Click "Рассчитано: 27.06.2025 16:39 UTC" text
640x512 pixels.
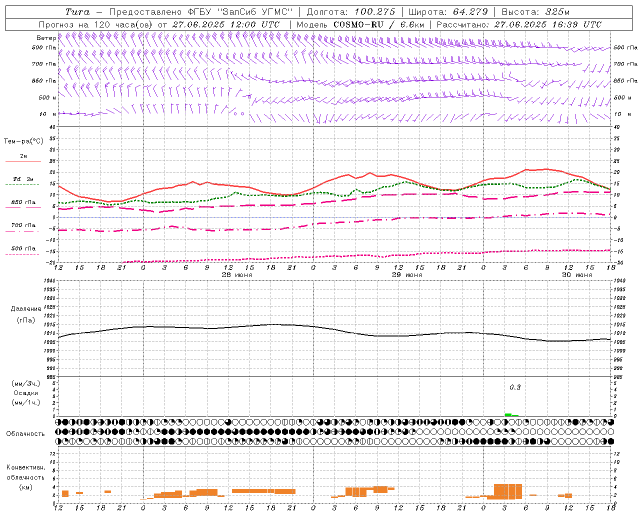coord(519,24)
